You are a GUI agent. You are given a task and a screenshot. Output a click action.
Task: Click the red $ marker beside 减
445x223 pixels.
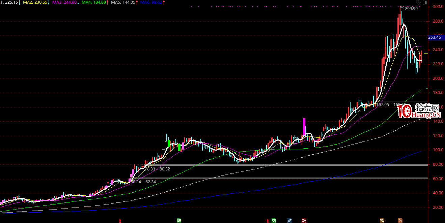tap(269, 221)
